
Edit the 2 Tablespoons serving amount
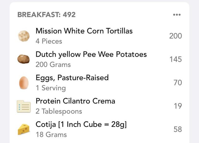click(59, 111)
